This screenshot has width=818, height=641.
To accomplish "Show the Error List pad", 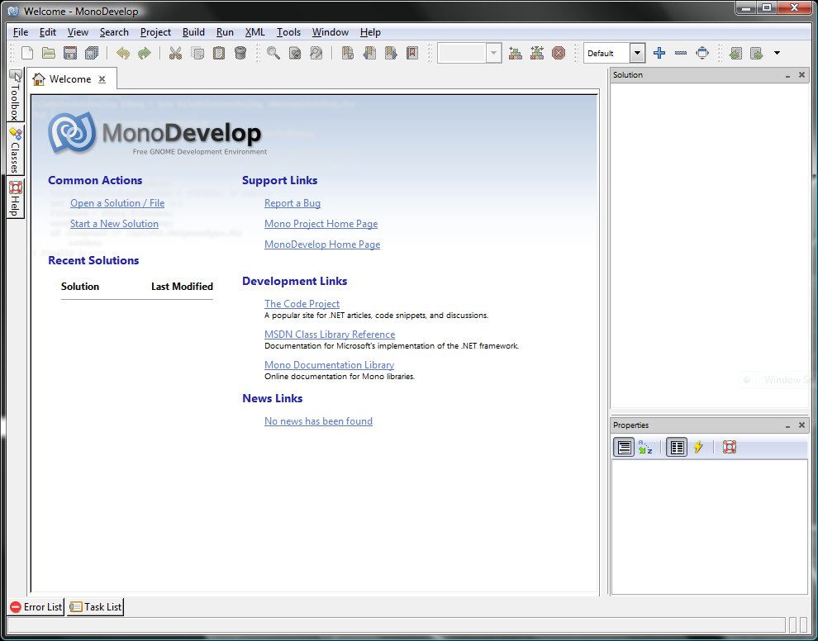I will [36, 606].
